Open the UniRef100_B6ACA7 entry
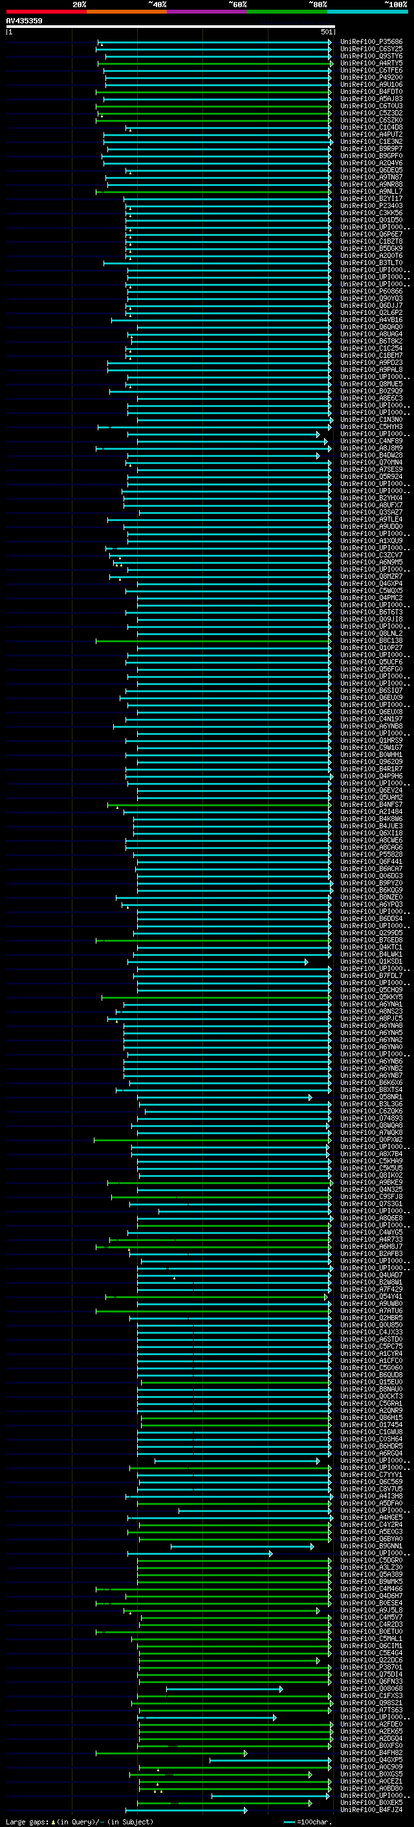This screenshot has height=1827, width=414. click(371, 869)
